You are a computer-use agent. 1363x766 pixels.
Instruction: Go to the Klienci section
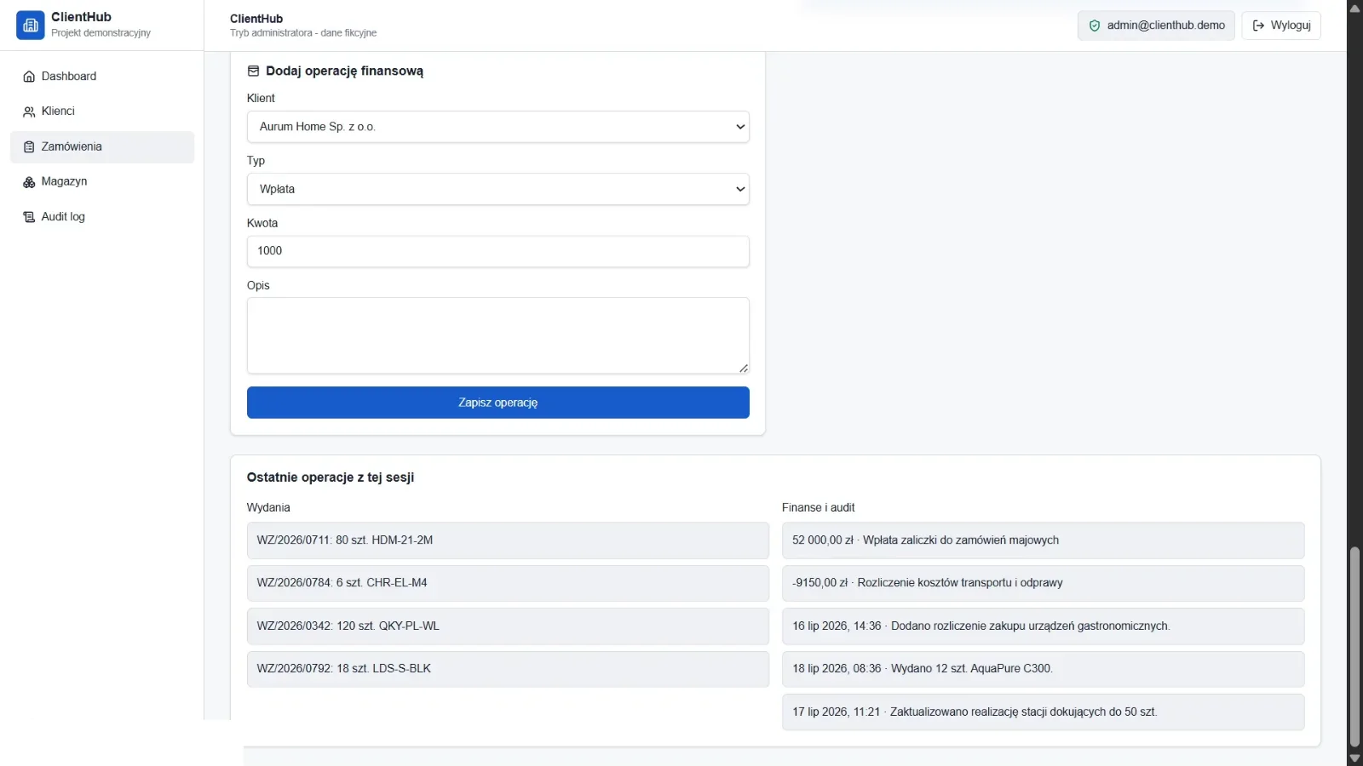(x=102, y=111)
